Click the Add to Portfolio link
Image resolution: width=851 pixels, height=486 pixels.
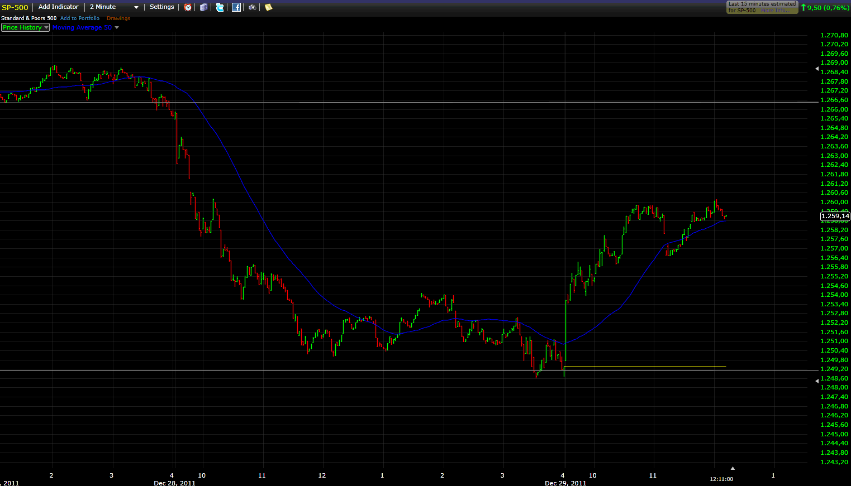tap(80, 18)
